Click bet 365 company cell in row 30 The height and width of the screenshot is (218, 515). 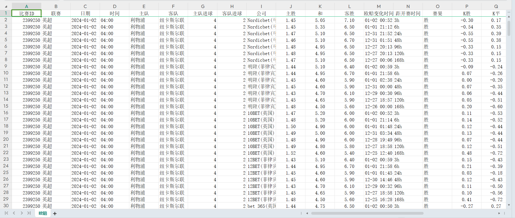[261, 206]
